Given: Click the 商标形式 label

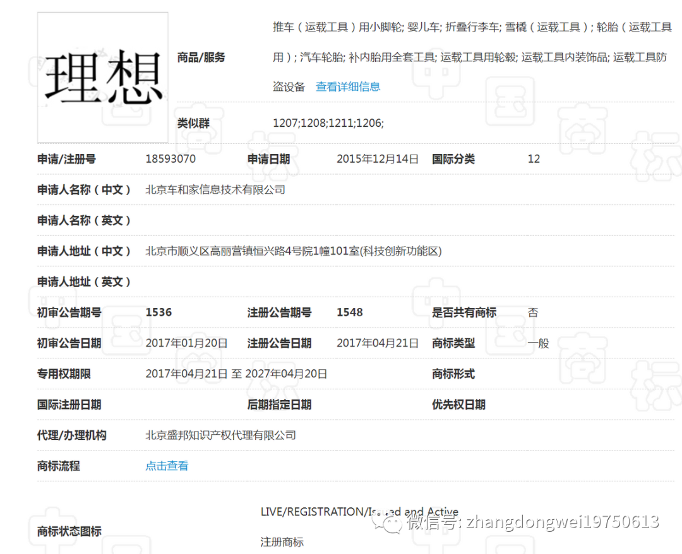Looking at the screenshot, I should (x=453, y=374).
